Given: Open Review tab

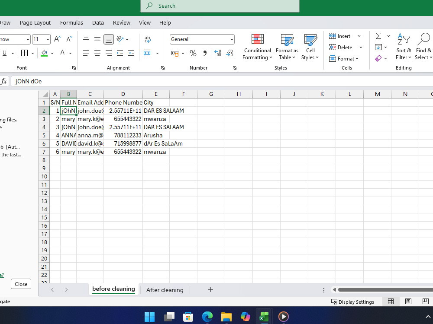Looking at the screenshot, I should 122,22.
